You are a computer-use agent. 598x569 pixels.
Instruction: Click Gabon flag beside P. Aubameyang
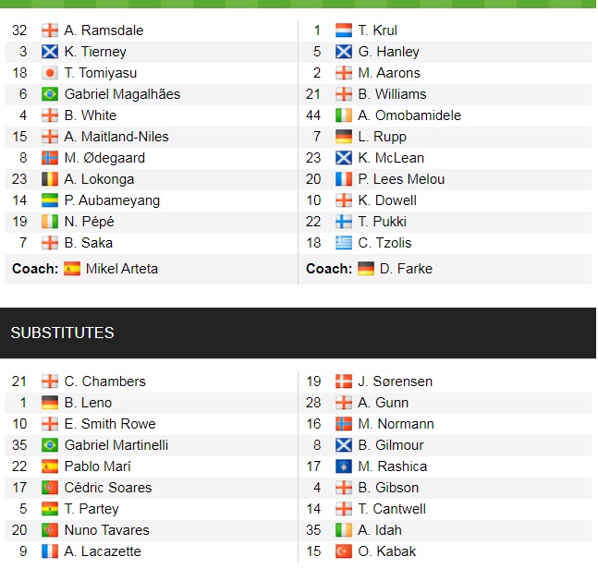[x=50, y=200]
